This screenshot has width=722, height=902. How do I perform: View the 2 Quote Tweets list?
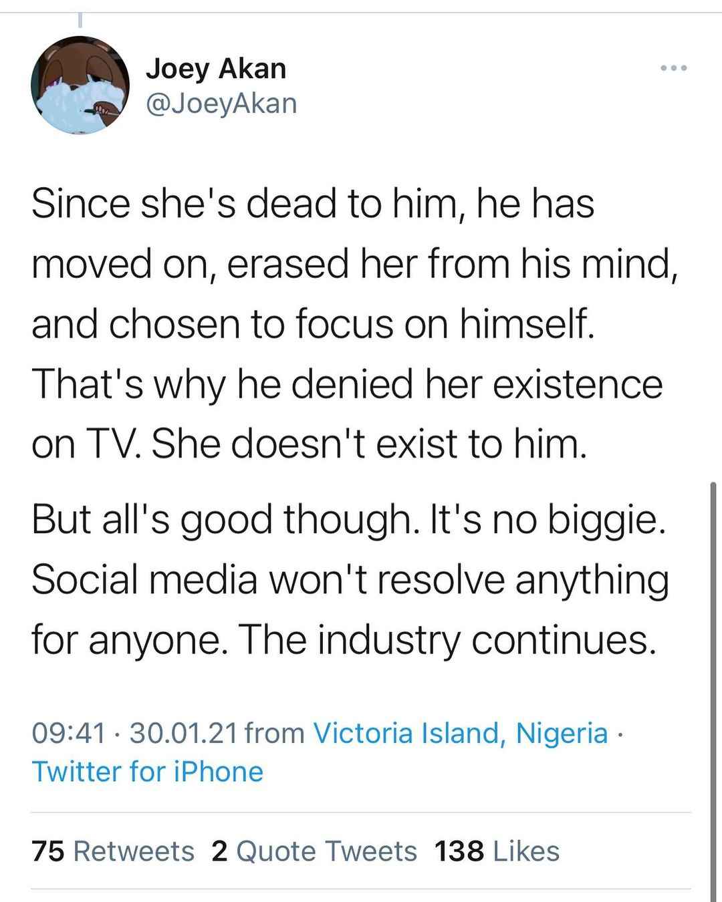(314, 851)
